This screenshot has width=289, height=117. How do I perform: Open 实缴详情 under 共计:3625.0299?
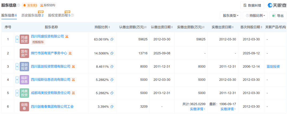pos(197,109)
